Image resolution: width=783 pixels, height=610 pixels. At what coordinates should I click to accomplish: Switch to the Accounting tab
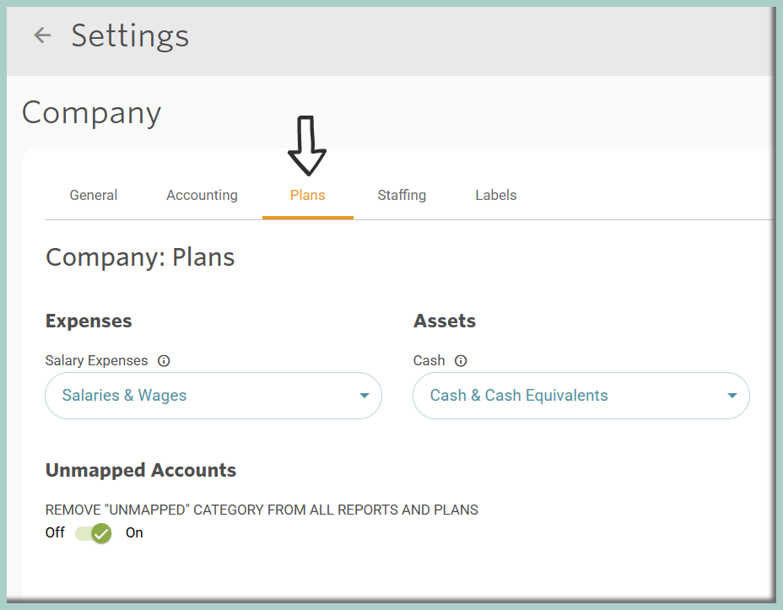(x=202, y=195)
